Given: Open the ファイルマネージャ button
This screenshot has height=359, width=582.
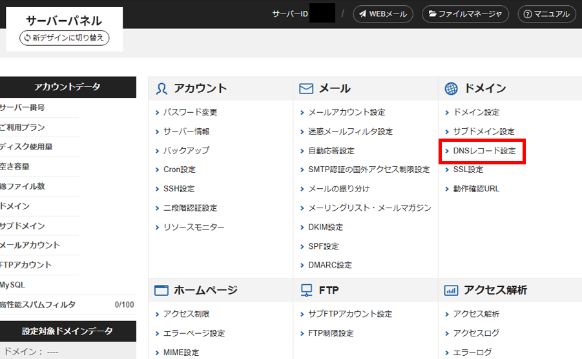Looking at the screenshot, I should [x=465, y=14].
